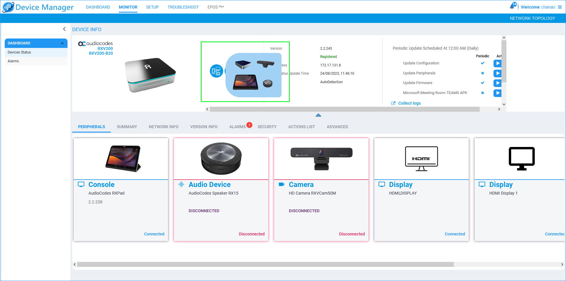Switch to the NETWORK INFO tab
Viewport: 566px width, 281px height.
[164, 127]
